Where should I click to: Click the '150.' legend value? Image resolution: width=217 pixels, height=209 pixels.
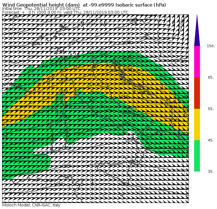coord(211,46)
